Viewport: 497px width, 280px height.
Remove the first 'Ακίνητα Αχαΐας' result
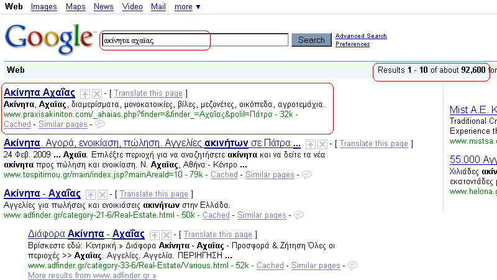97,93
